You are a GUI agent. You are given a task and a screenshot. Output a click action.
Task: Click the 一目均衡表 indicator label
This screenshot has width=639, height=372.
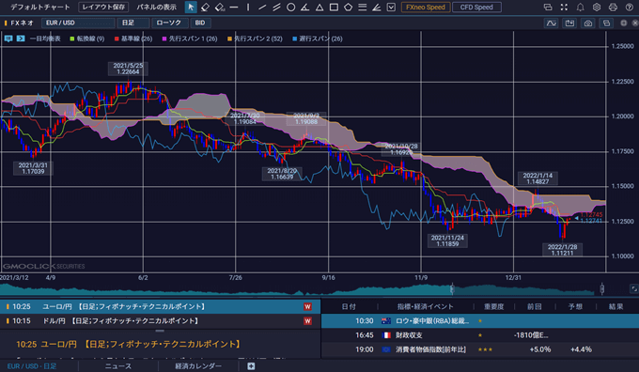point(45,39)
